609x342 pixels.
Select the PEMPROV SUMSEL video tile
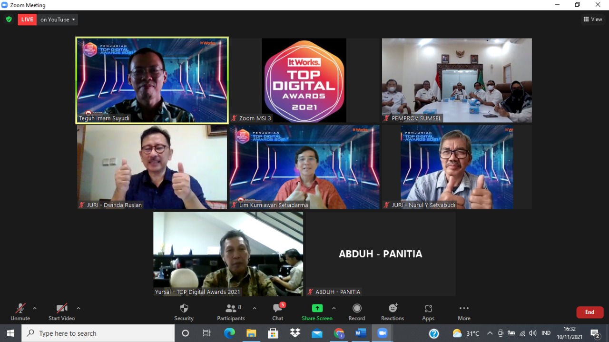[457, 80]
